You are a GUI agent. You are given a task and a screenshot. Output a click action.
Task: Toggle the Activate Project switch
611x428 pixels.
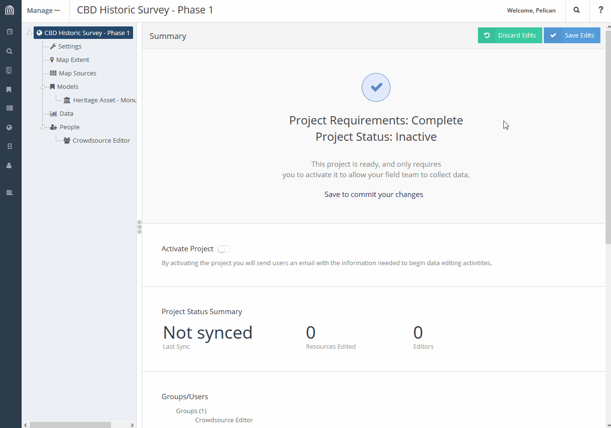pyautogui.click(x=224, y=249)
